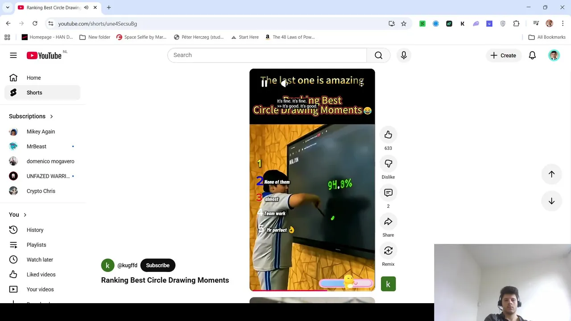Open the 48 Laws of Pow... bookmark
The width and height of the screenshot is (571, 321).
tap(290, 37)
